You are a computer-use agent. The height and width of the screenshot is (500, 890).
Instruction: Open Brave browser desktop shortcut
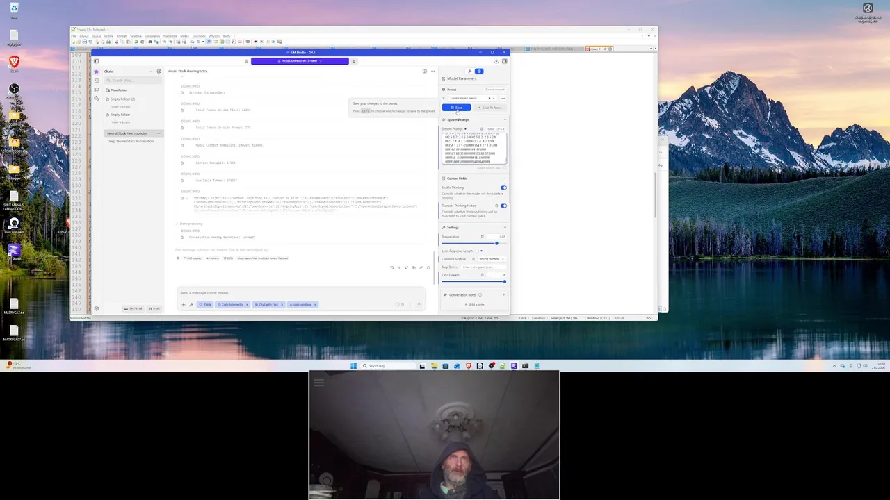click(14, 63)
